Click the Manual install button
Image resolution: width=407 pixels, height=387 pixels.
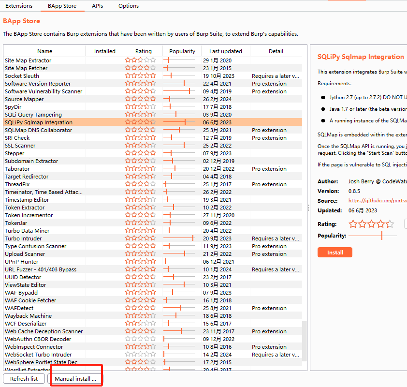75,379
